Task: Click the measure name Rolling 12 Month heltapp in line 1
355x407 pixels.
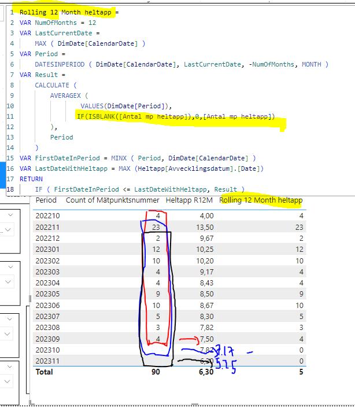Action: 65,12
